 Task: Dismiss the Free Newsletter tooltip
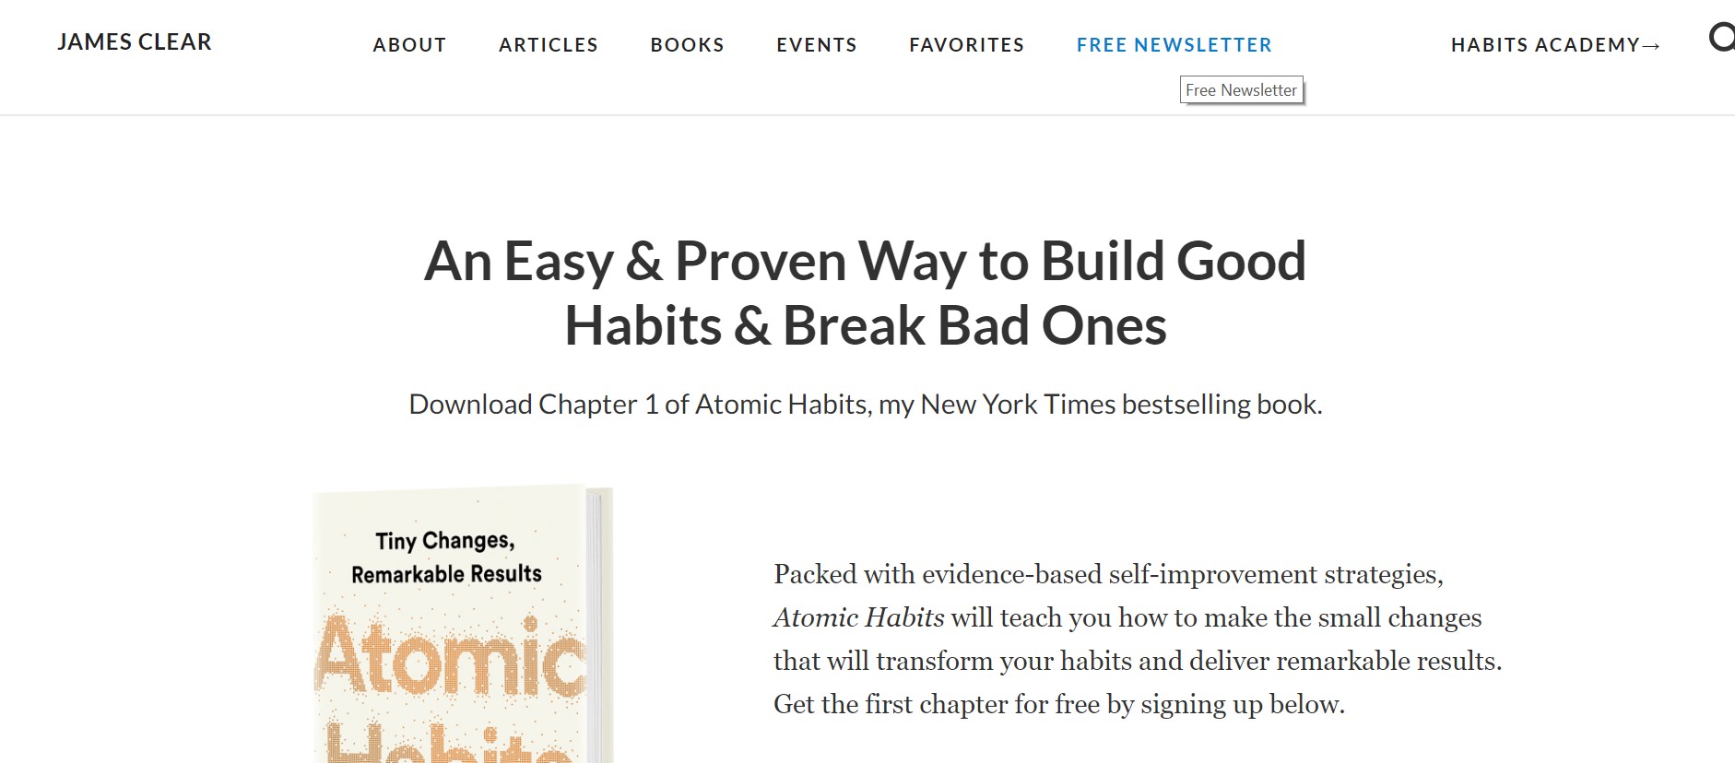coord(1241,89)
